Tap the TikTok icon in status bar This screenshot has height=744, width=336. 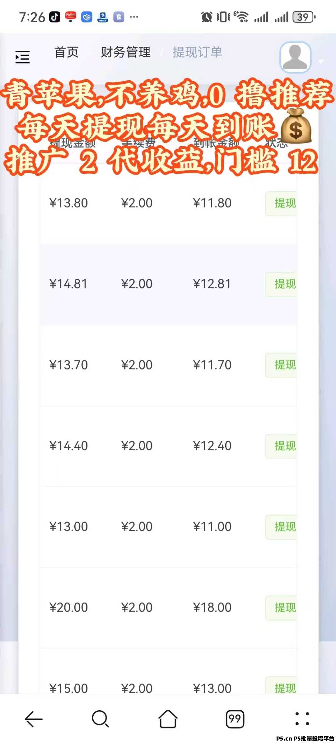(55, 17)
